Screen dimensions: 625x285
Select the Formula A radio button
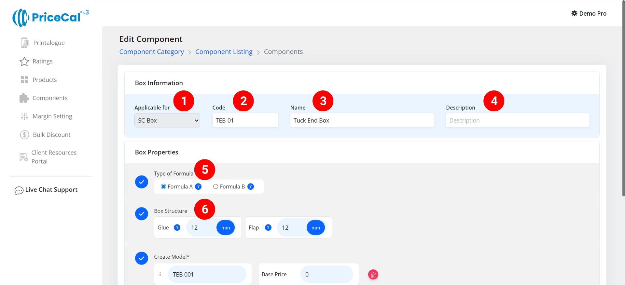tap(163, 186)
